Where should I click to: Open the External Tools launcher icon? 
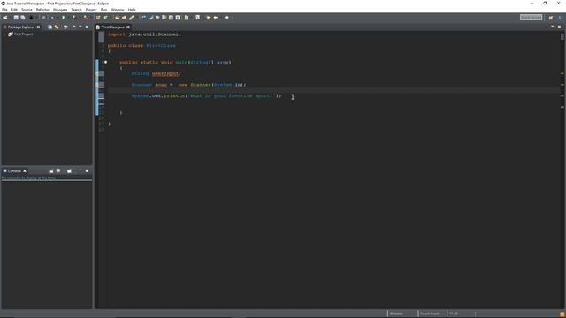86,18
